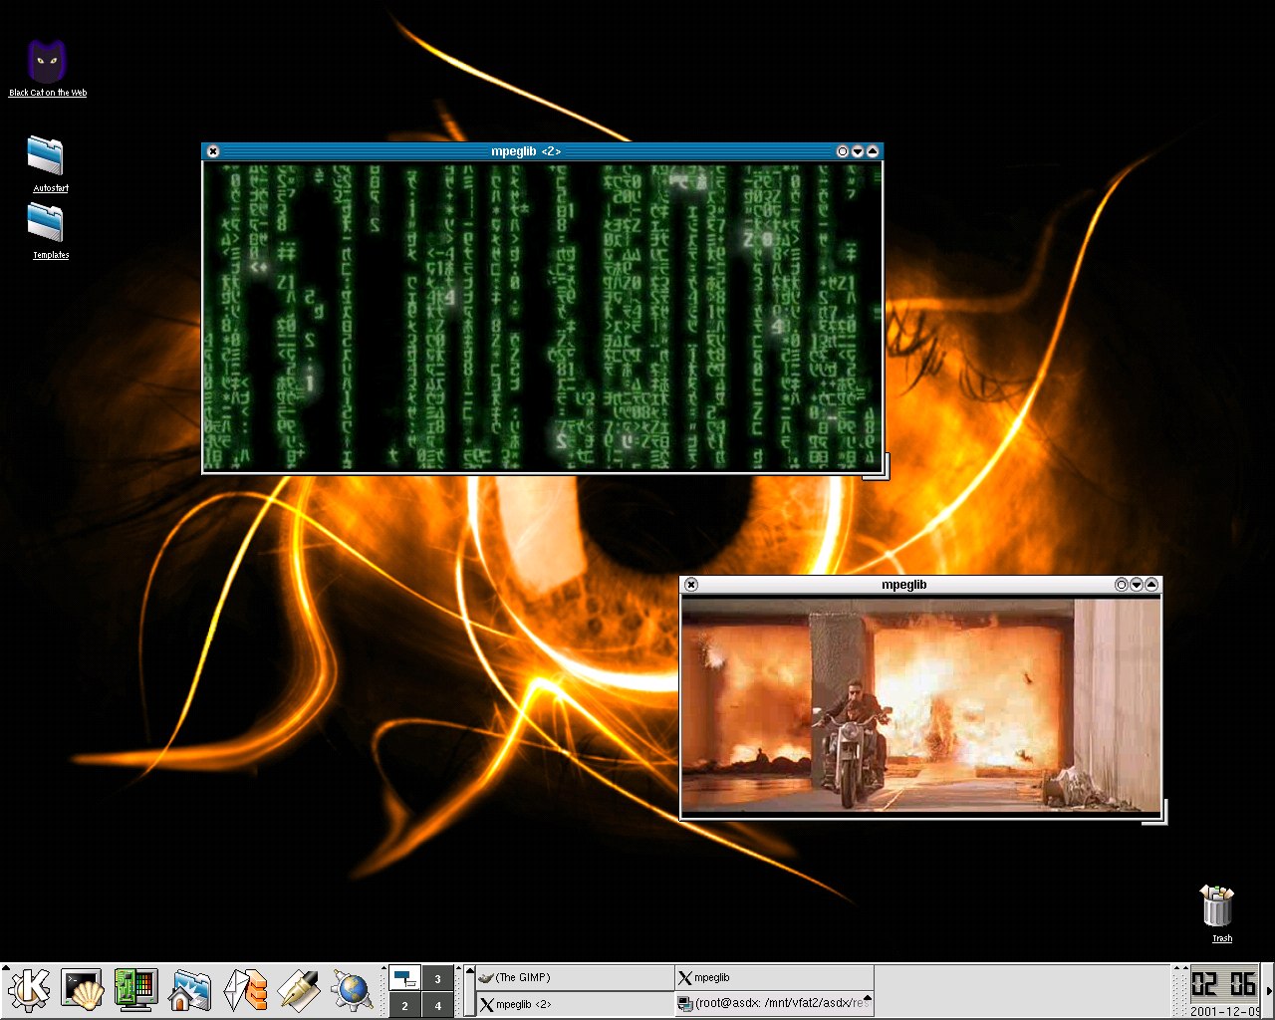Click the 02 06 panel clock
The width and height of the screenshot is (1275, 1020).
pyautogui.click(x=1224, y=984)
